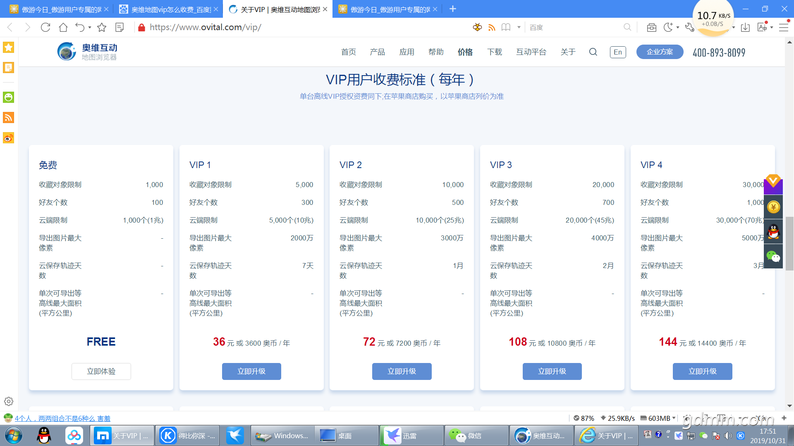794x446 pixels.
Task: Open the 帮助 nav menu item
Action: click(436, 52)
